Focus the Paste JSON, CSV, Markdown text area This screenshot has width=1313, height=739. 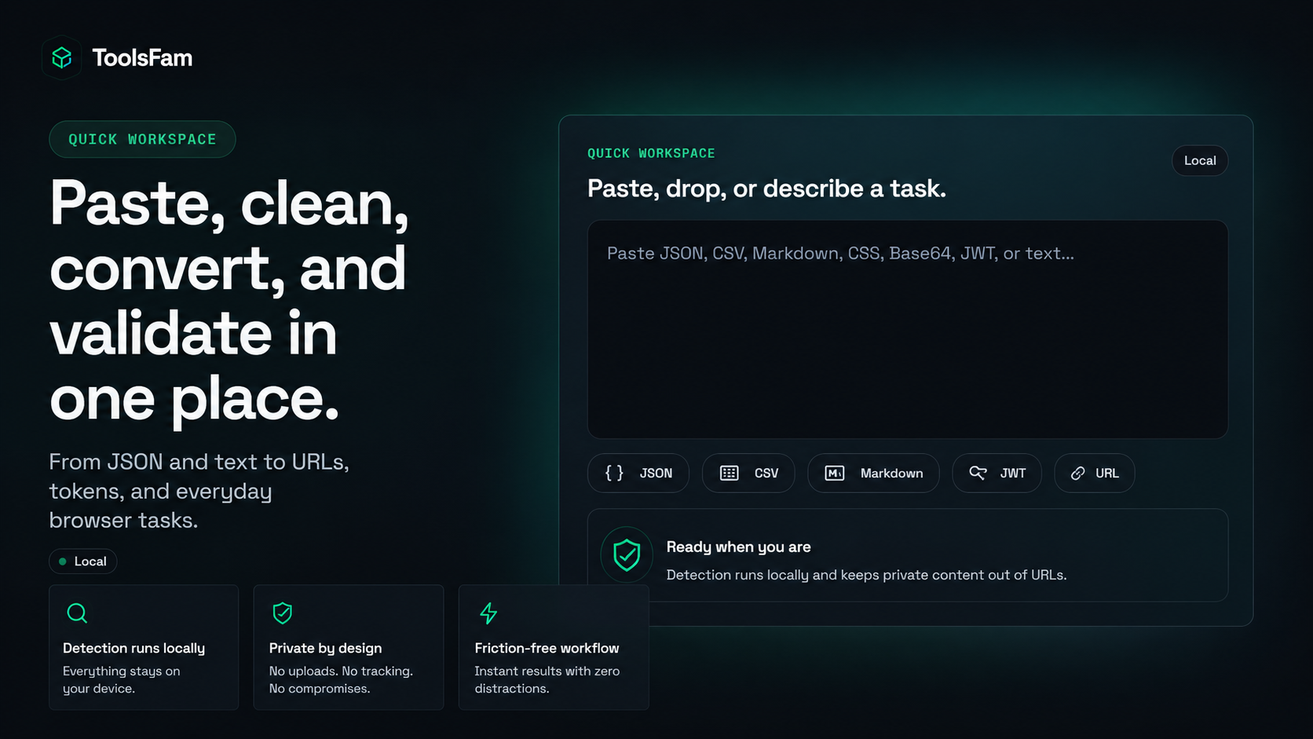pyautogui.click(x=908, y=329)
